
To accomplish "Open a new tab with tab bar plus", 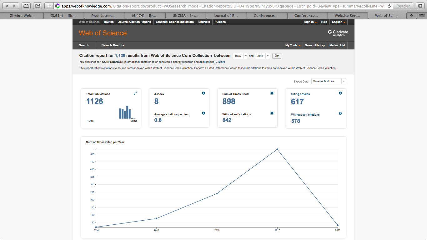I will [412, 16].
